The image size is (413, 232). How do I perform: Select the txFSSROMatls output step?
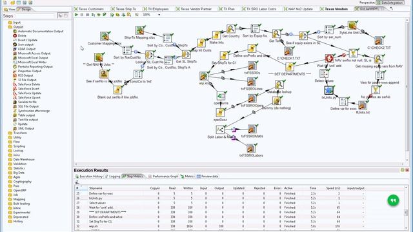click(252, 129)
